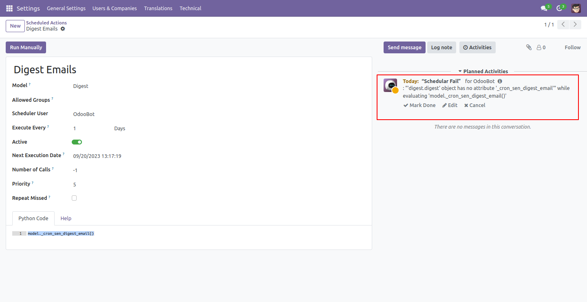The image size is (587, 302).
Task: Open the Translations menu
Action: [x=158, y=8]
